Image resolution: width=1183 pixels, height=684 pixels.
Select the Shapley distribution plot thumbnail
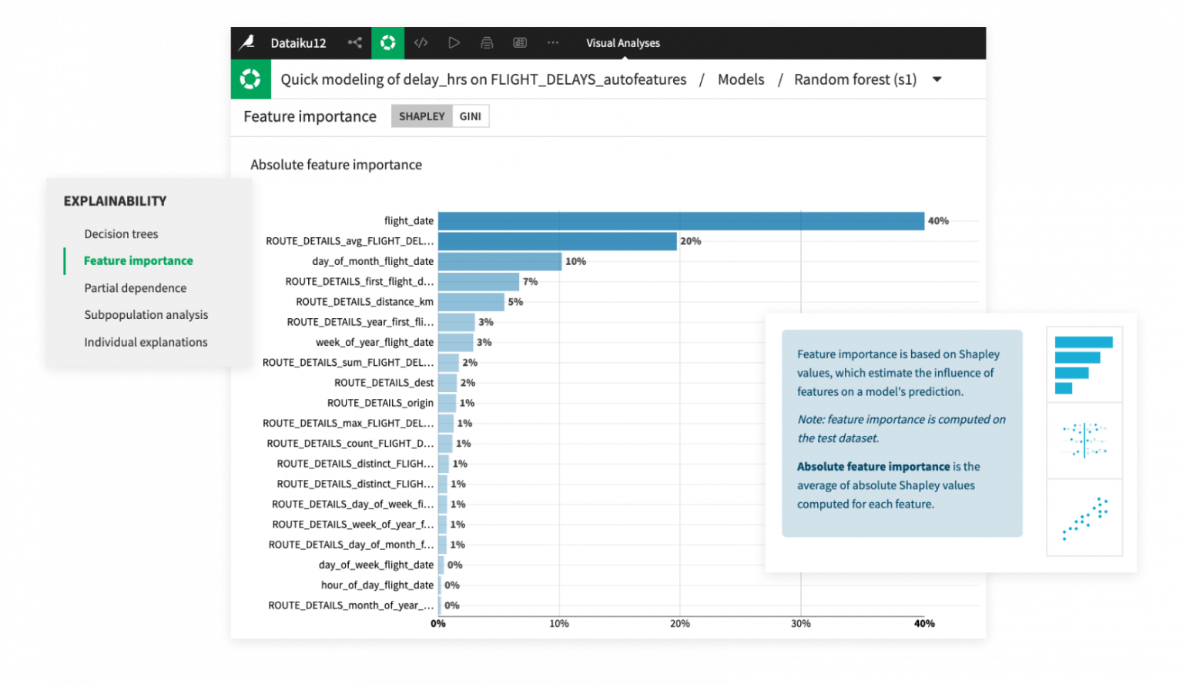pos(1084,440)
